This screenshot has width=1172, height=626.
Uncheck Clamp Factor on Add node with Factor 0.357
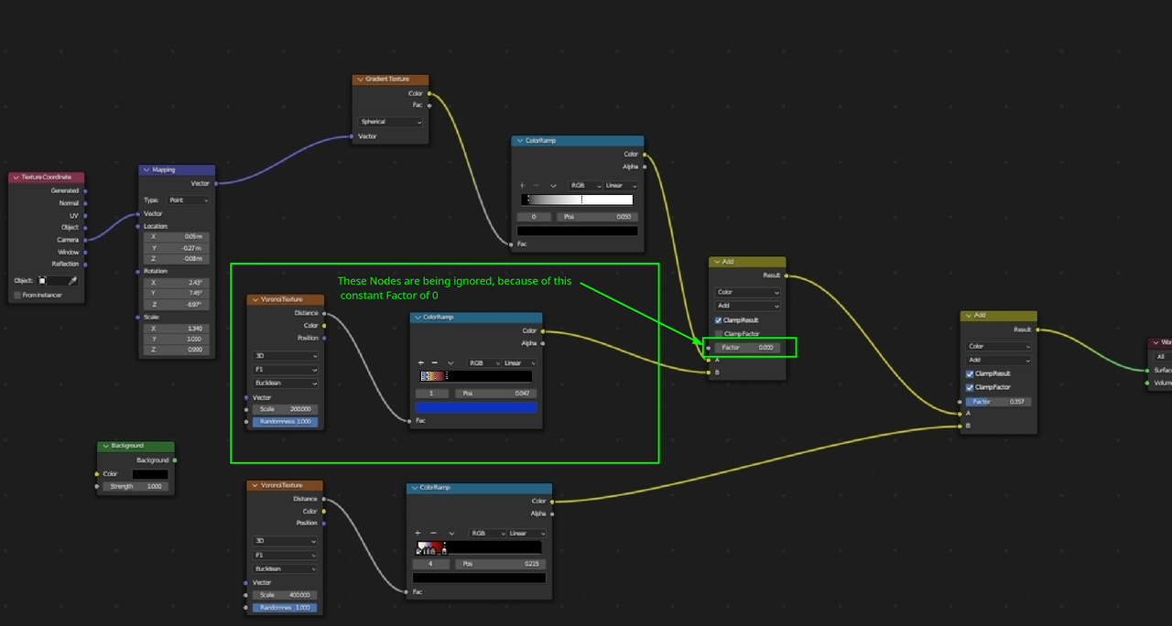coord(970,387)
